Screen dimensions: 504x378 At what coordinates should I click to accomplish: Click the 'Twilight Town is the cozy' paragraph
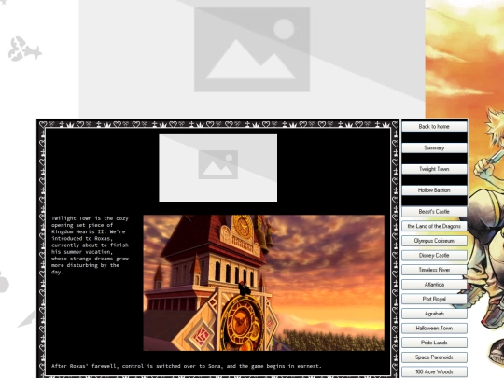click(x=90, y=245)
